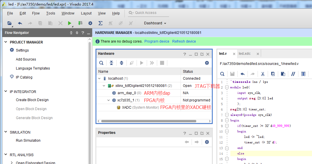Click Create Block Design

pos(32,100)
